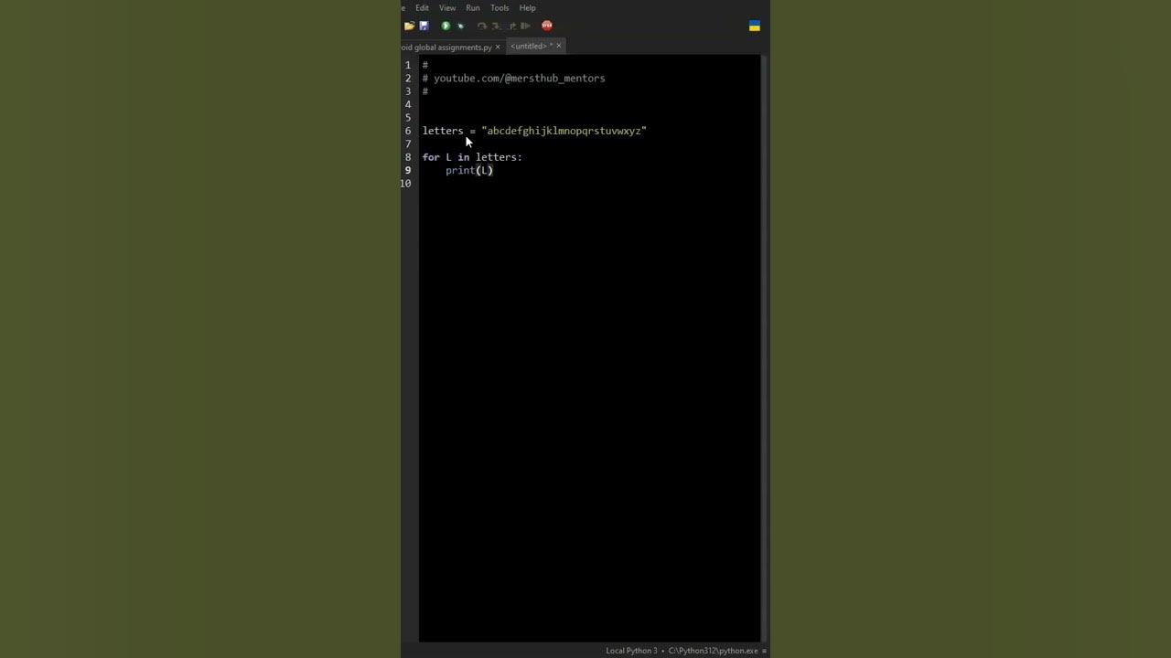Click line number 10 in the gutter
Image resolution: width=1171 pixels, height=658 pixels.
click(406, 184)
